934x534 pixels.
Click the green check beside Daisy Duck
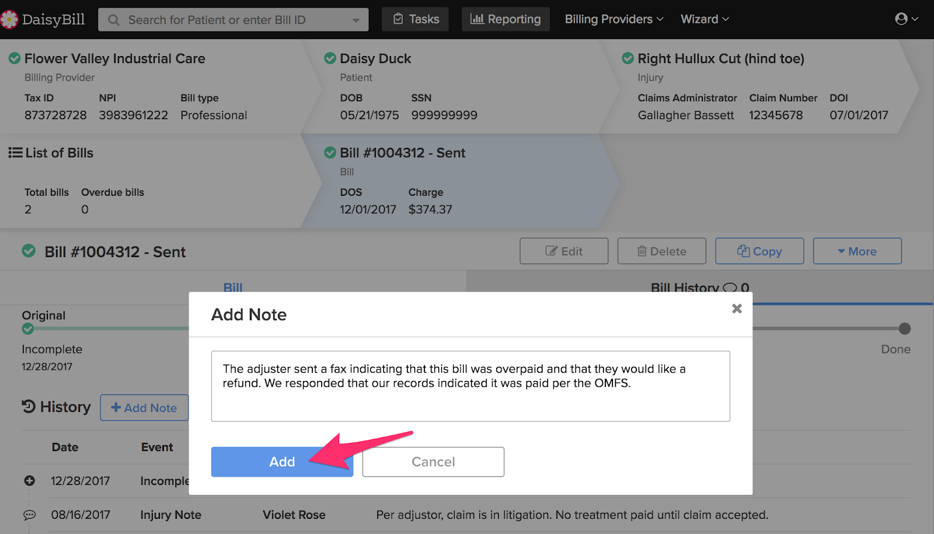pyautogui.click(x=330, y=58)
